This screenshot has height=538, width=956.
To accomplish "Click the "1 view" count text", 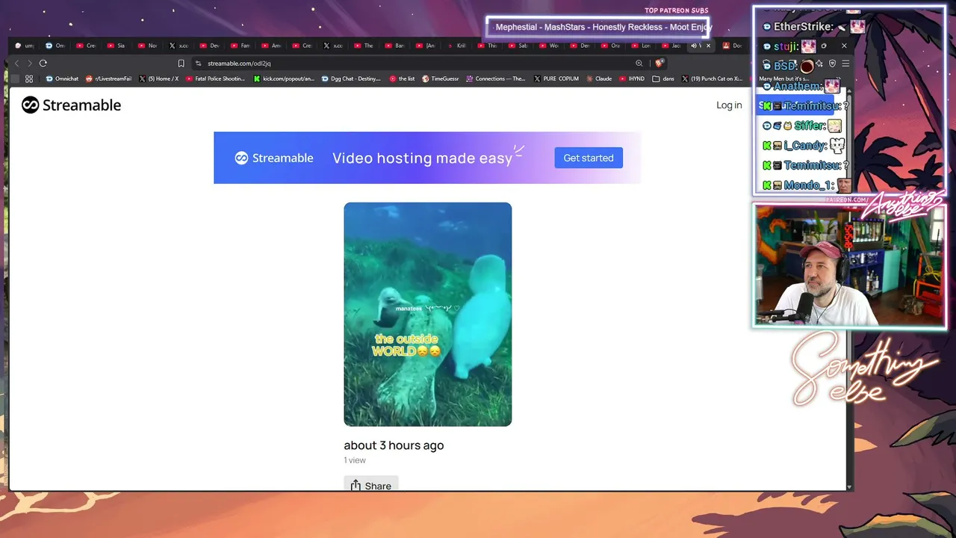I will (x=355, y=460).
